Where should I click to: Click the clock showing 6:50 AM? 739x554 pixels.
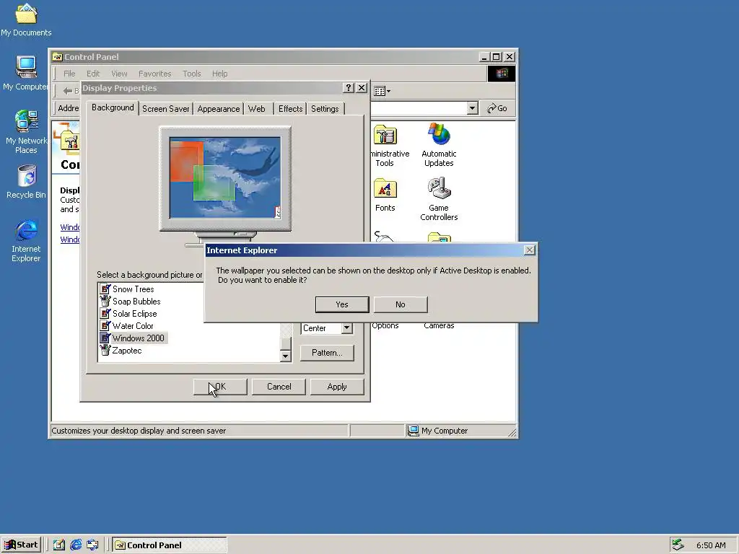(x=711, y=545)
